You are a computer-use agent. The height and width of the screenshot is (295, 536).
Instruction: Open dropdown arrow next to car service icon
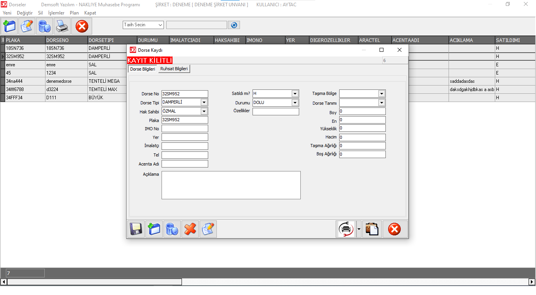click(x=359, y=229)
